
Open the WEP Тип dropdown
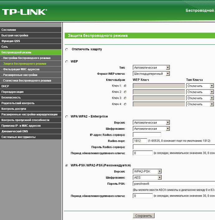(x=151, y=67)
